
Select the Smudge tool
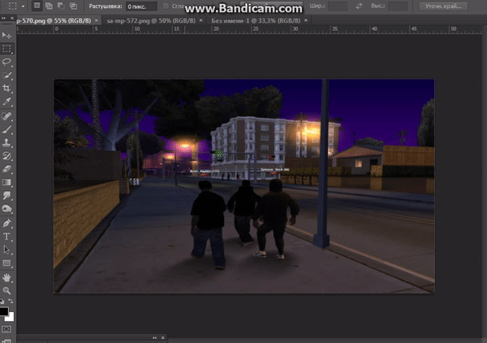6,196
